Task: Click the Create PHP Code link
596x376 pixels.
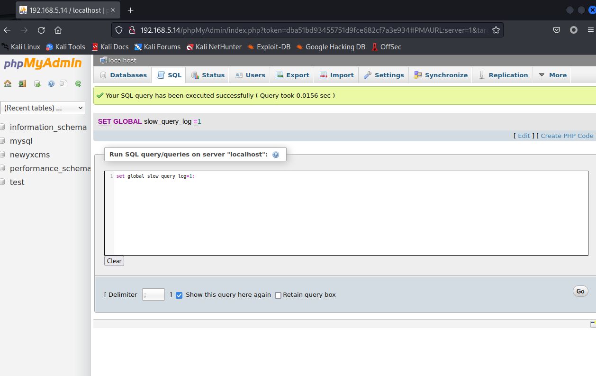Action: [x=567, y=136]
